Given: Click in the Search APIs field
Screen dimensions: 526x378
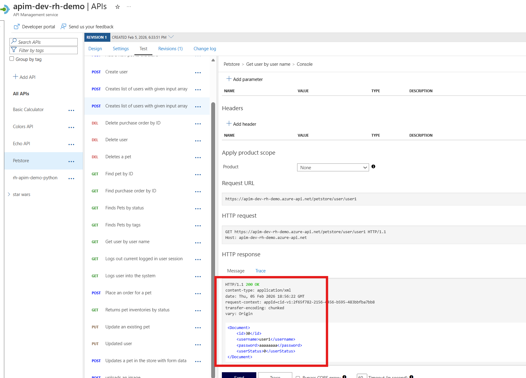Looking at the screenshot, I should tap(44, 42).
